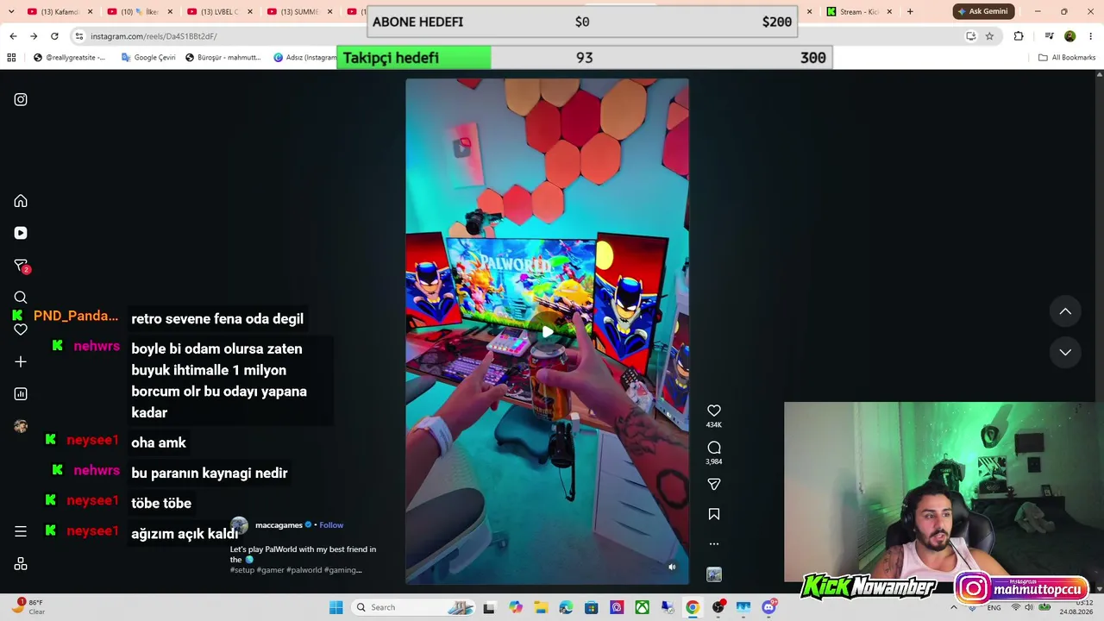1104x621 pixels.
Task: Follow the maccagames account
Action: coord(331,525)
